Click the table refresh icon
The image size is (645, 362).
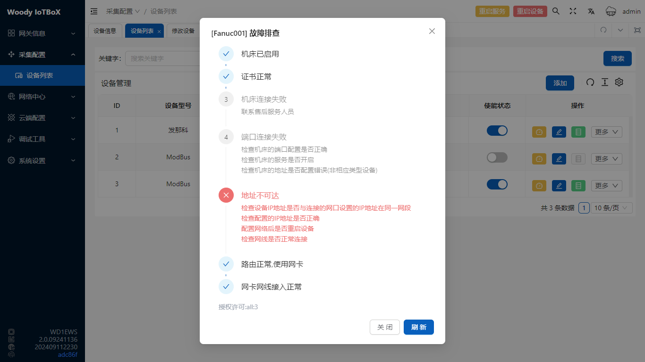point(590,82)
